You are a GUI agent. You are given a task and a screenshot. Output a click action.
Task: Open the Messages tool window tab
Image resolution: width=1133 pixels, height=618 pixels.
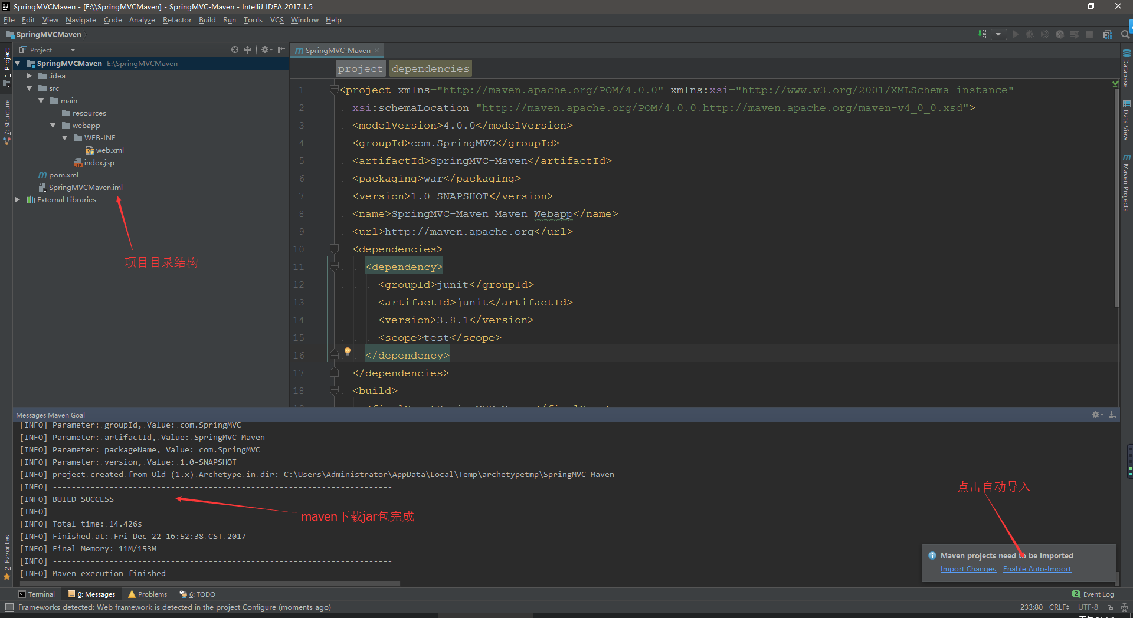click(91, 594)
